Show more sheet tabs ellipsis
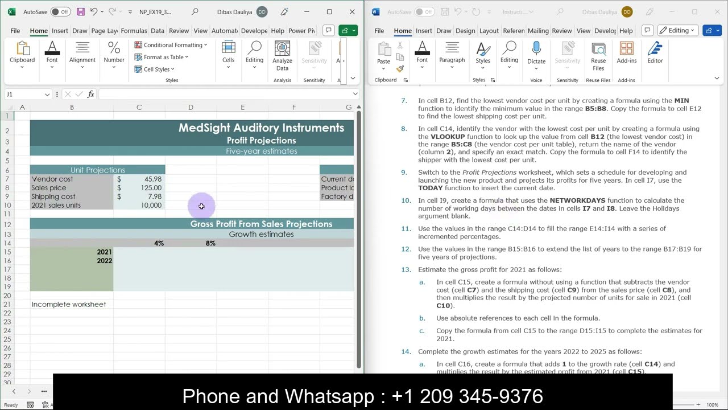728x410 pixels. pos(44,391)
